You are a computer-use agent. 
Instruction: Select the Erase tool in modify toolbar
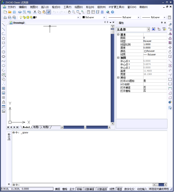click(x=170, y=25)
